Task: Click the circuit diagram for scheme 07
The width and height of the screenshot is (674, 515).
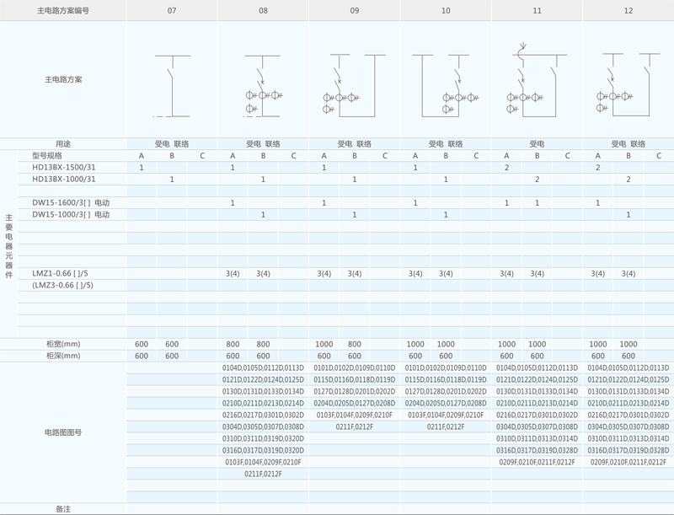Action: pyautogui.click(x=172, y=85)
